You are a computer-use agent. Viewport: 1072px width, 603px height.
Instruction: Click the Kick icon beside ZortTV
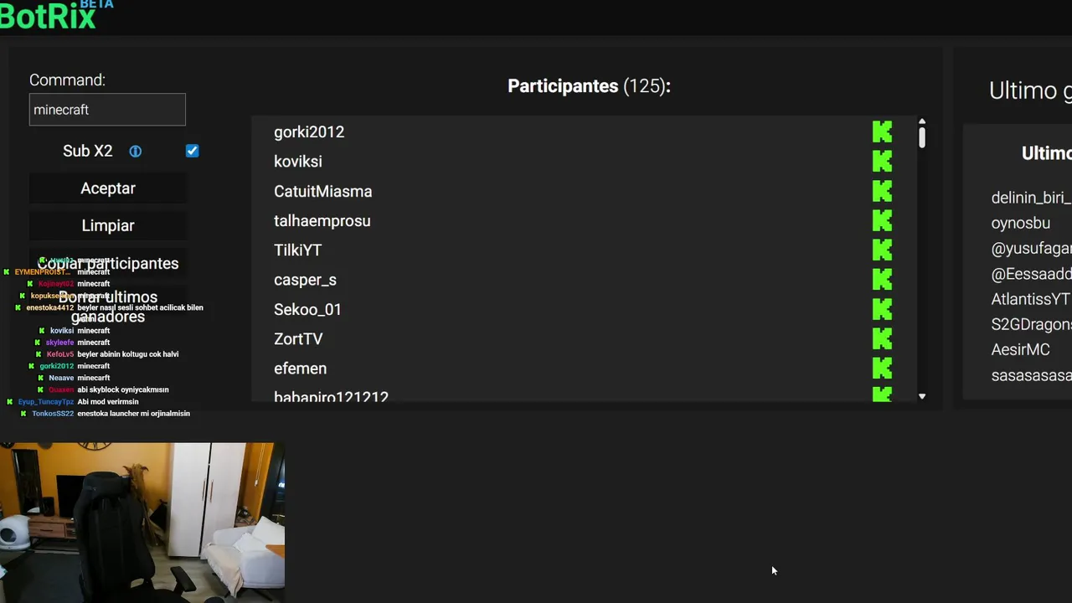[x=882, y=338]
